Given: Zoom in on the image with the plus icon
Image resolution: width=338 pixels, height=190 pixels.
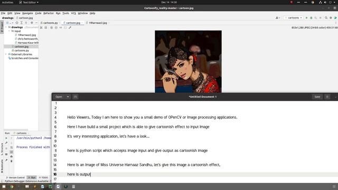Looking at the screenshot, I should pos(51,27).
